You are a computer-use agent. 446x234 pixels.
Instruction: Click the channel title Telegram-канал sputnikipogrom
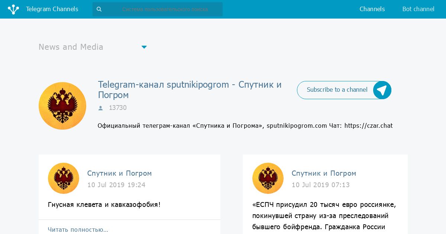(190, 90)
